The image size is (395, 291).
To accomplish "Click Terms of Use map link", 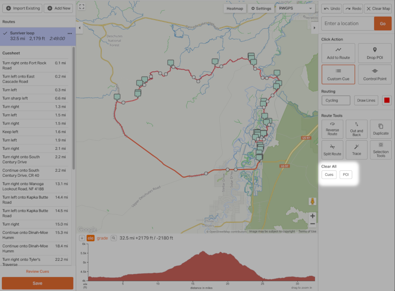I will coord(307,232).
